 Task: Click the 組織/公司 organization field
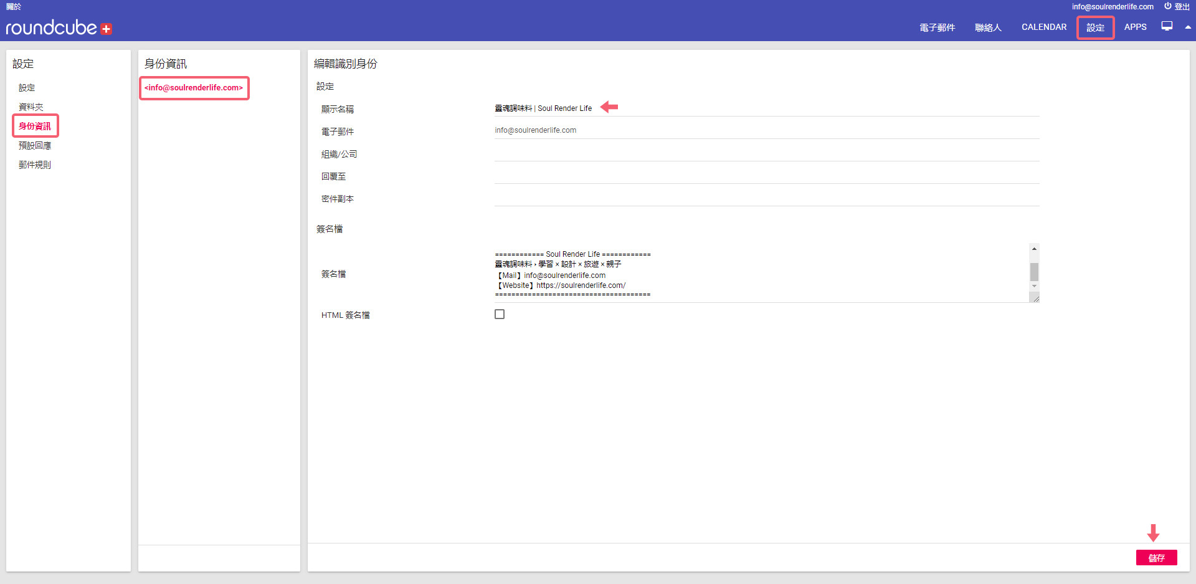coord(767,153)
